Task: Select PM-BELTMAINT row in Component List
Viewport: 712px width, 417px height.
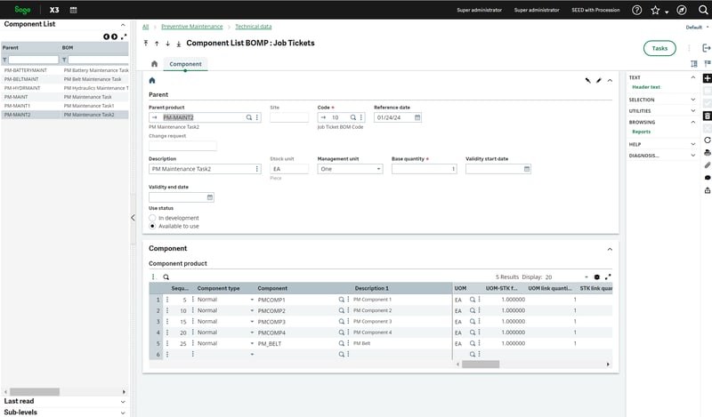Action: [25, 79]
